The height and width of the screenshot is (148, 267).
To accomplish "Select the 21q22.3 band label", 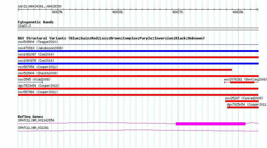I will (24, 26).
